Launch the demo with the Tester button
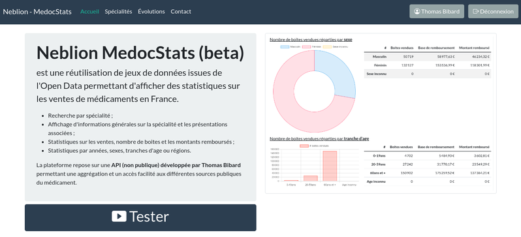521x237 pixels. [140, 217]
